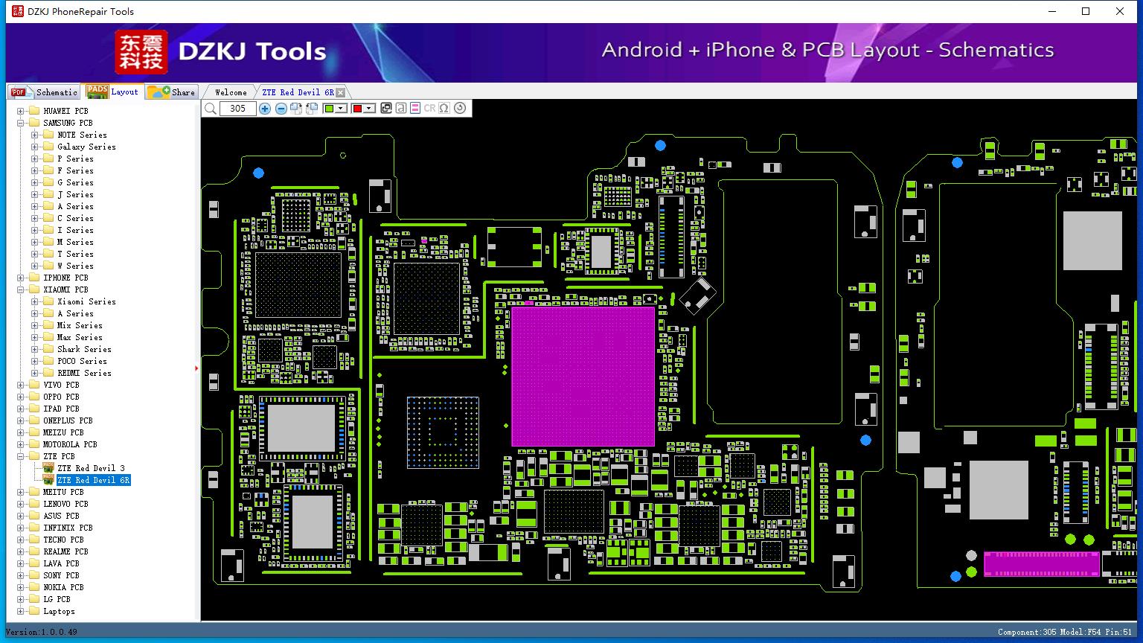Select the REALME PCB folder
Screen dimensions: 1143x643
[x=65, y=551]
